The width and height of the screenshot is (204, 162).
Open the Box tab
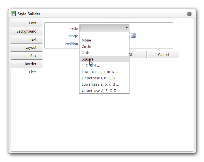pos(27,56)
